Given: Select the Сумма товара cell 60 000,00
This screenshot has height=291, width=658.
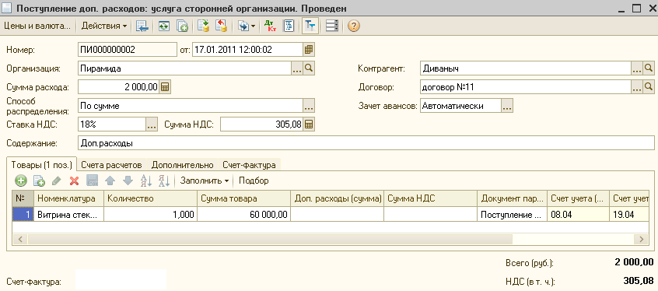Looking at the screenshot, I should tap(243, 215).
